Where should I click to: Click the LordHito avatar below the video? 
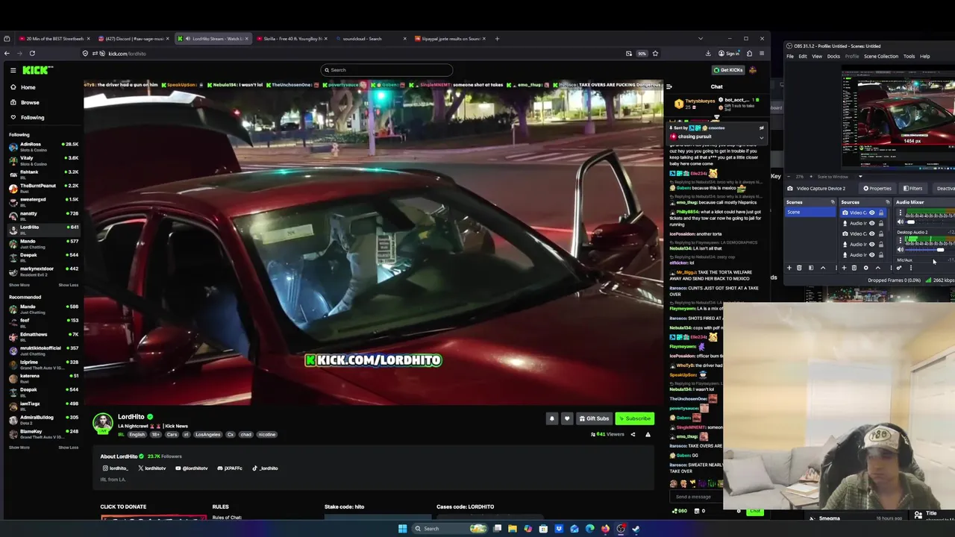coord(103,423)
